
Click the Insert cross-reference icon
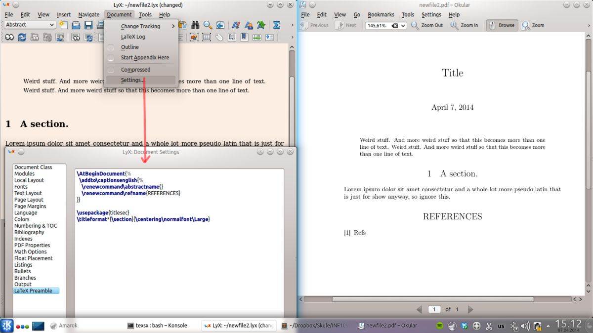[x=232, y=37]
